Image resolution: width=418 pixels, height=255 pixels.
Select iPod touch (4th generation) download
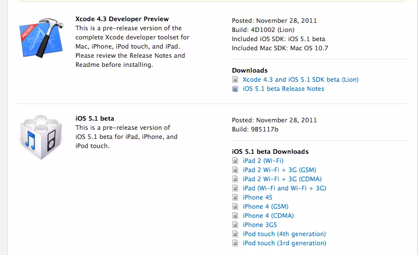tap(284, 234)
